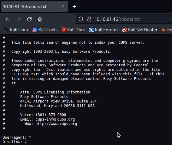
Task: Click the line starting 'These coded instructions'
Action: point(84,61)
